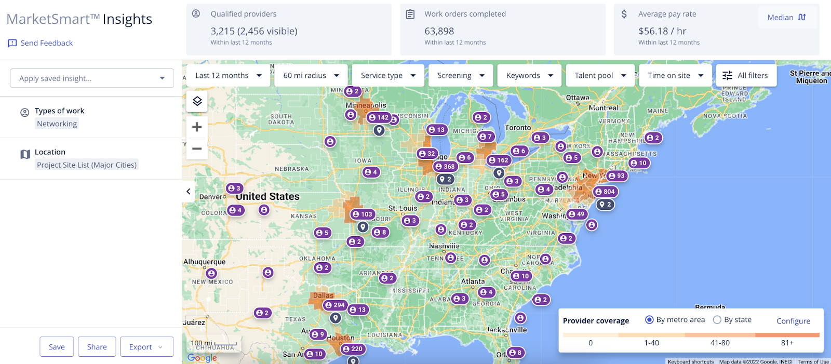This screenshot has height=364, width=831.
Task: Zoom in on the map
Action: coord(197,127)
